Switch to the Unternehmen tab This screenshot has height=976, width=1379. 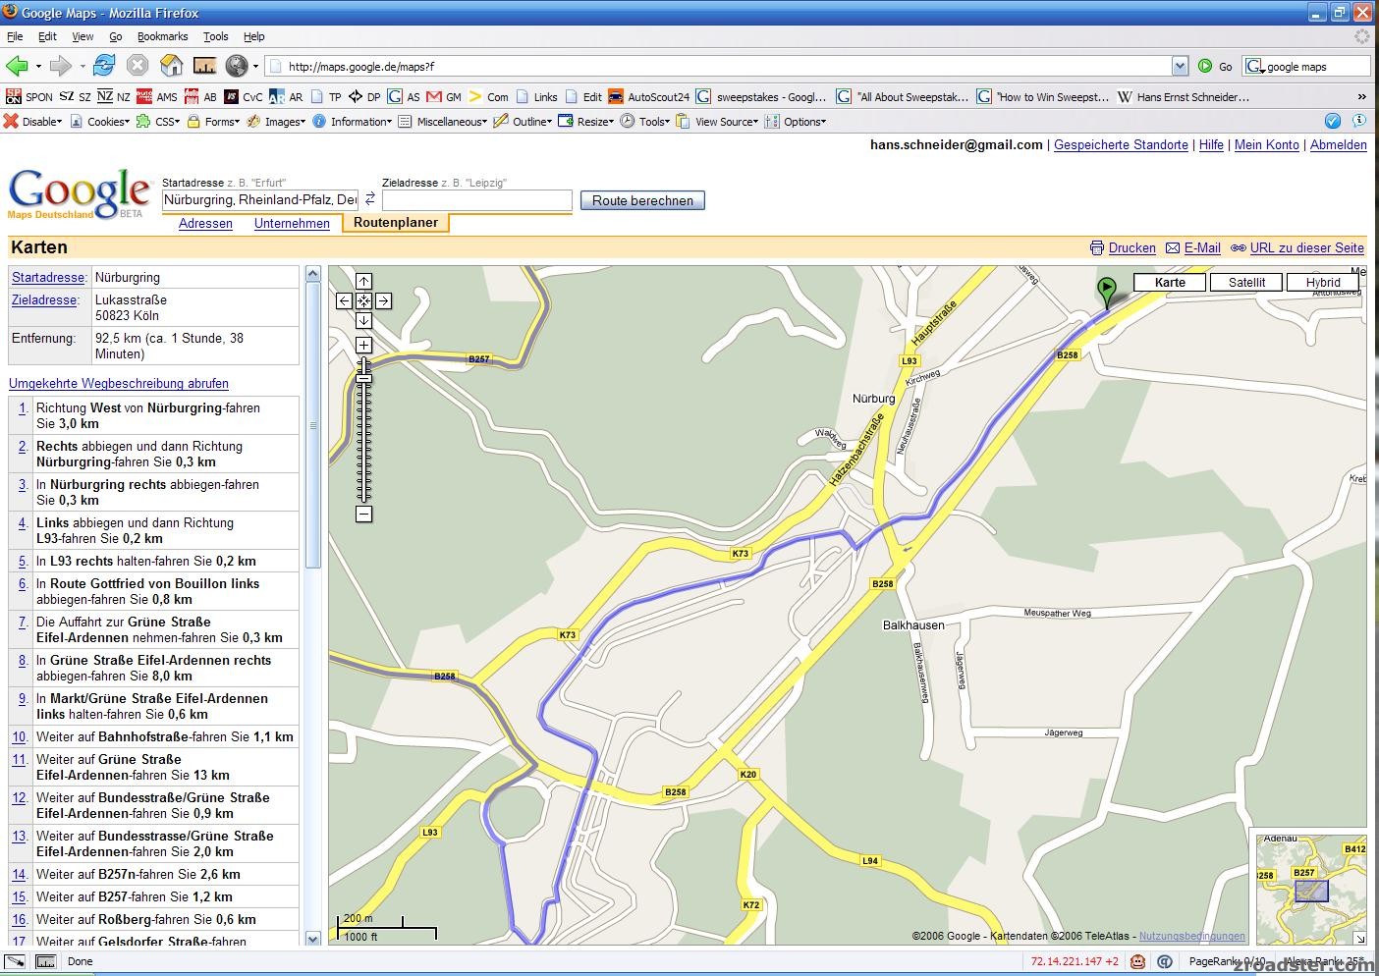292,224
